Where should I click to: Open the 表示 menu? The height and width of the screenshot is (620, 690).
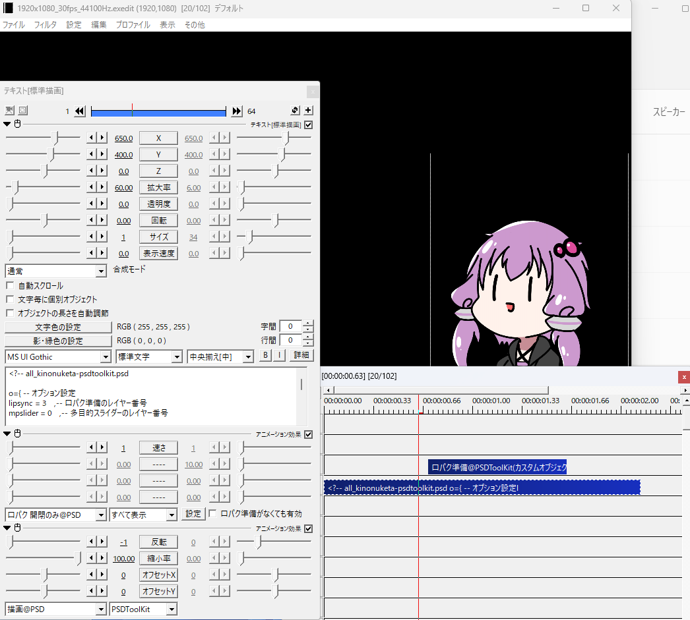click(167, 24)
